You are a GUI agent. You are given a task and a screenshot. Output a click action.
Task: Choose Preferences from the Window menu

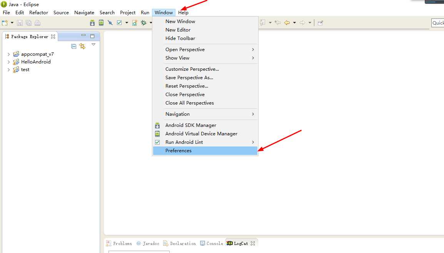[x=205, y=151]
